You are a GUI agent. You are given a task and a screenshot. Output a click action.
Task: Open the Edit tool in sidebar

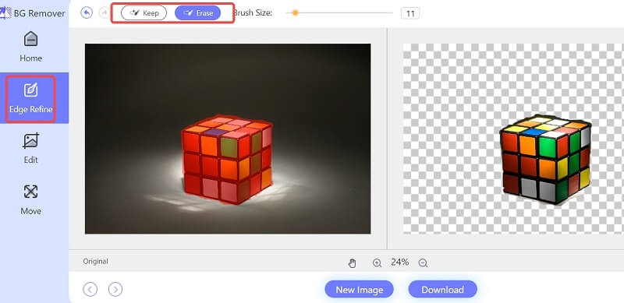(x=30, y=148)
